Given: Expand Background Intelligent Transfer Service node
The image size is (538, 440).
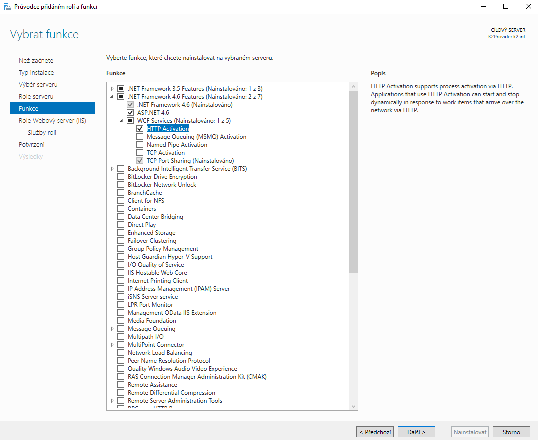Looking at the screenshot, I should (112, 169).
